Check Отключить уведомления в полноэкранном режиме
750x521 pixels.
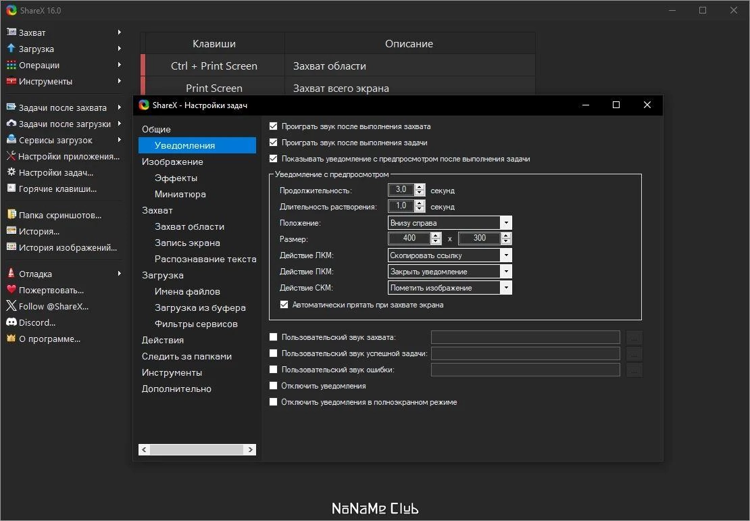[273, 402]
